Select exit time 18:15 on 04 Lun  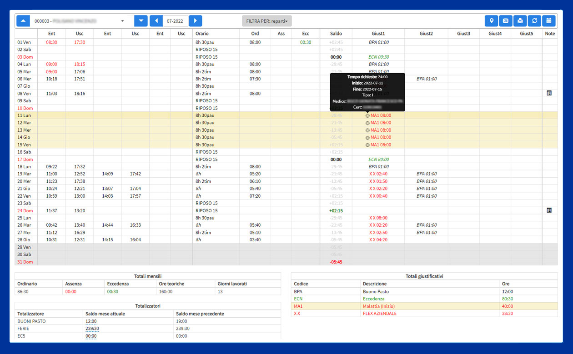click(x=80, y=64)
